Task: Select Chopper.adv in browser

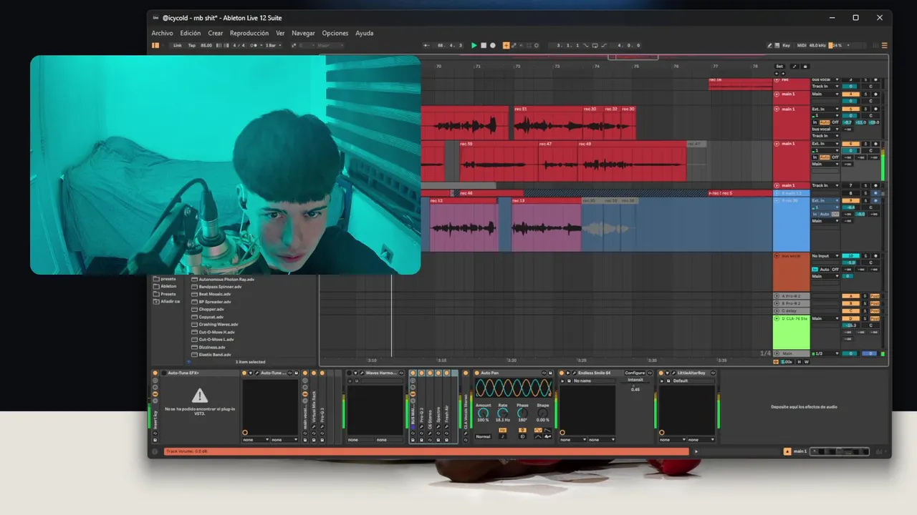Action: [x=211, y=309]
